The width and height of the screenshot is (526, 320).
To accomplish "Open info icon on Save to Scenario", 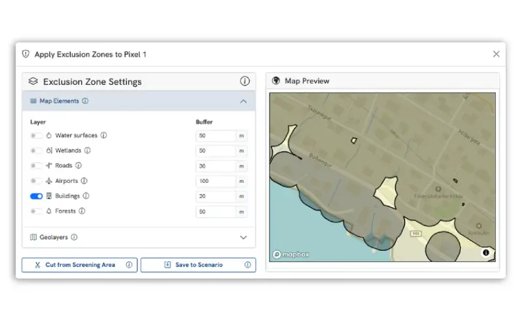I will click(x=247, y=264).
